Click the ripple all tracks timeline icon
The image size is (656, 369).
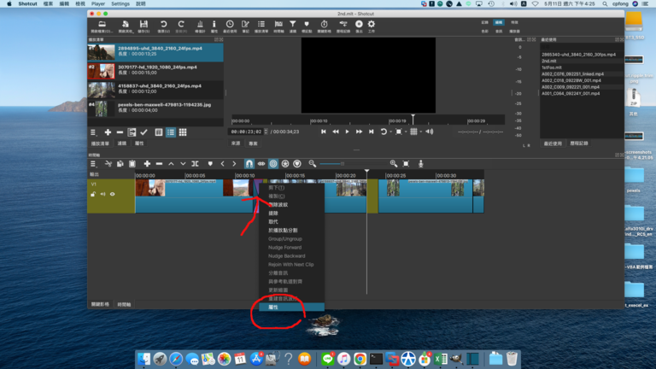click(x=285, y=163)
